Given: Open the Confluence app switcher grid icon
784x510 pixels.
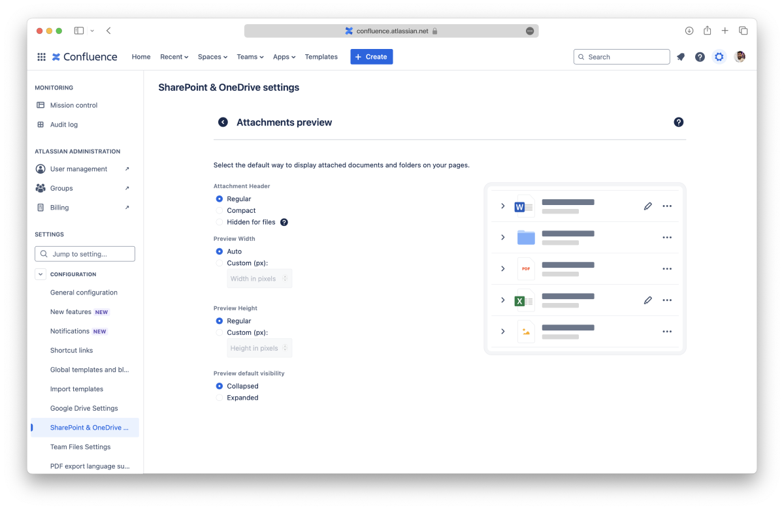Looking at the screenshot, I should (x=41, y=57).
